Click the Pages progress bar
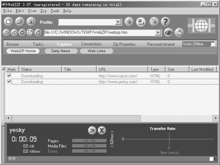This screenshot has width=220, height=165. [89, 141]
